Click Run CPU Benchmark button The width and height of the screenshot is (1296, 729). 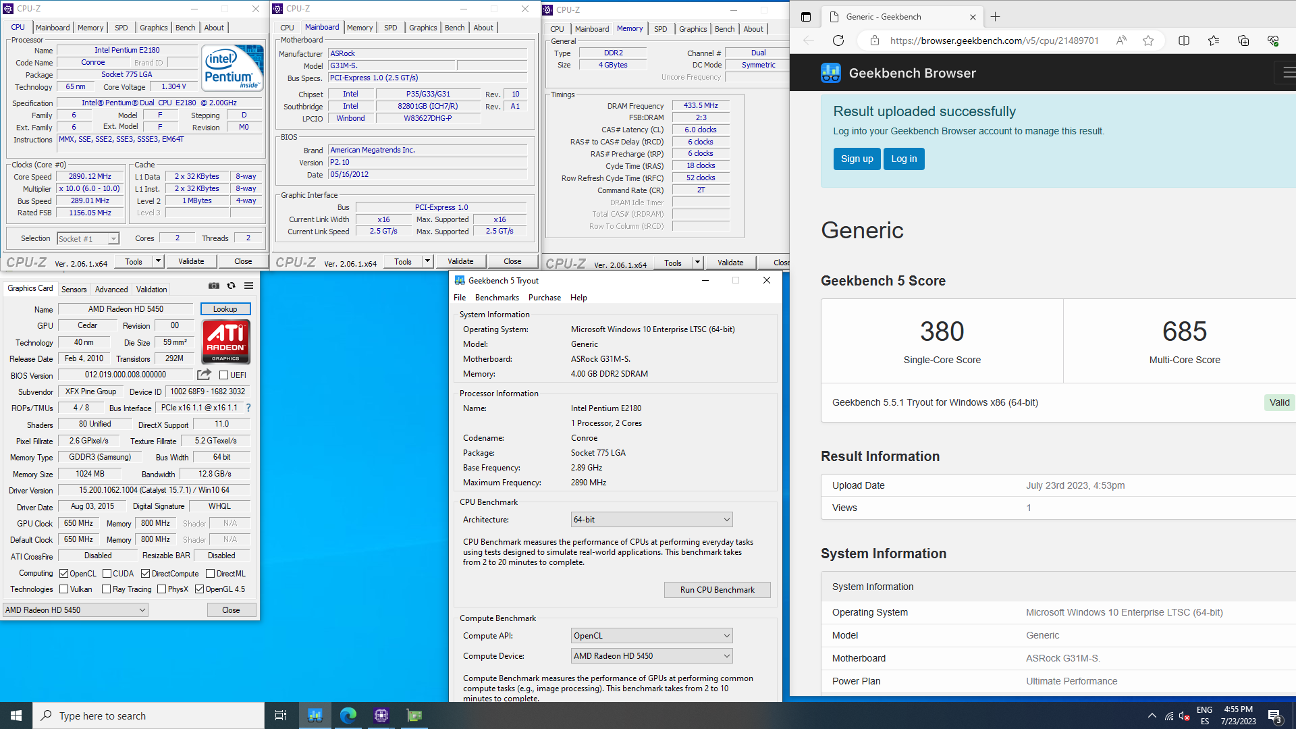pyautogui.click(x=718, y=590)
